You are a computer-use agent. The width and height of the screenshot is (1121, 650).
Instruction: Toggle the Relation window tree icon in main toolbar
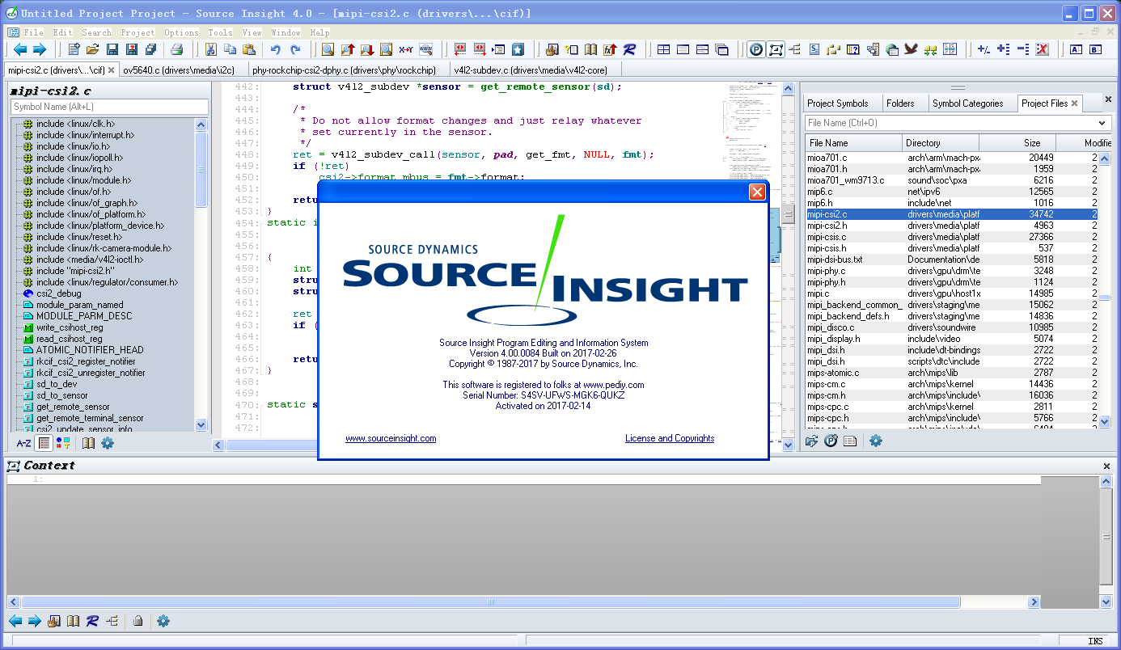pyautogui.click(x=794, y=49)
